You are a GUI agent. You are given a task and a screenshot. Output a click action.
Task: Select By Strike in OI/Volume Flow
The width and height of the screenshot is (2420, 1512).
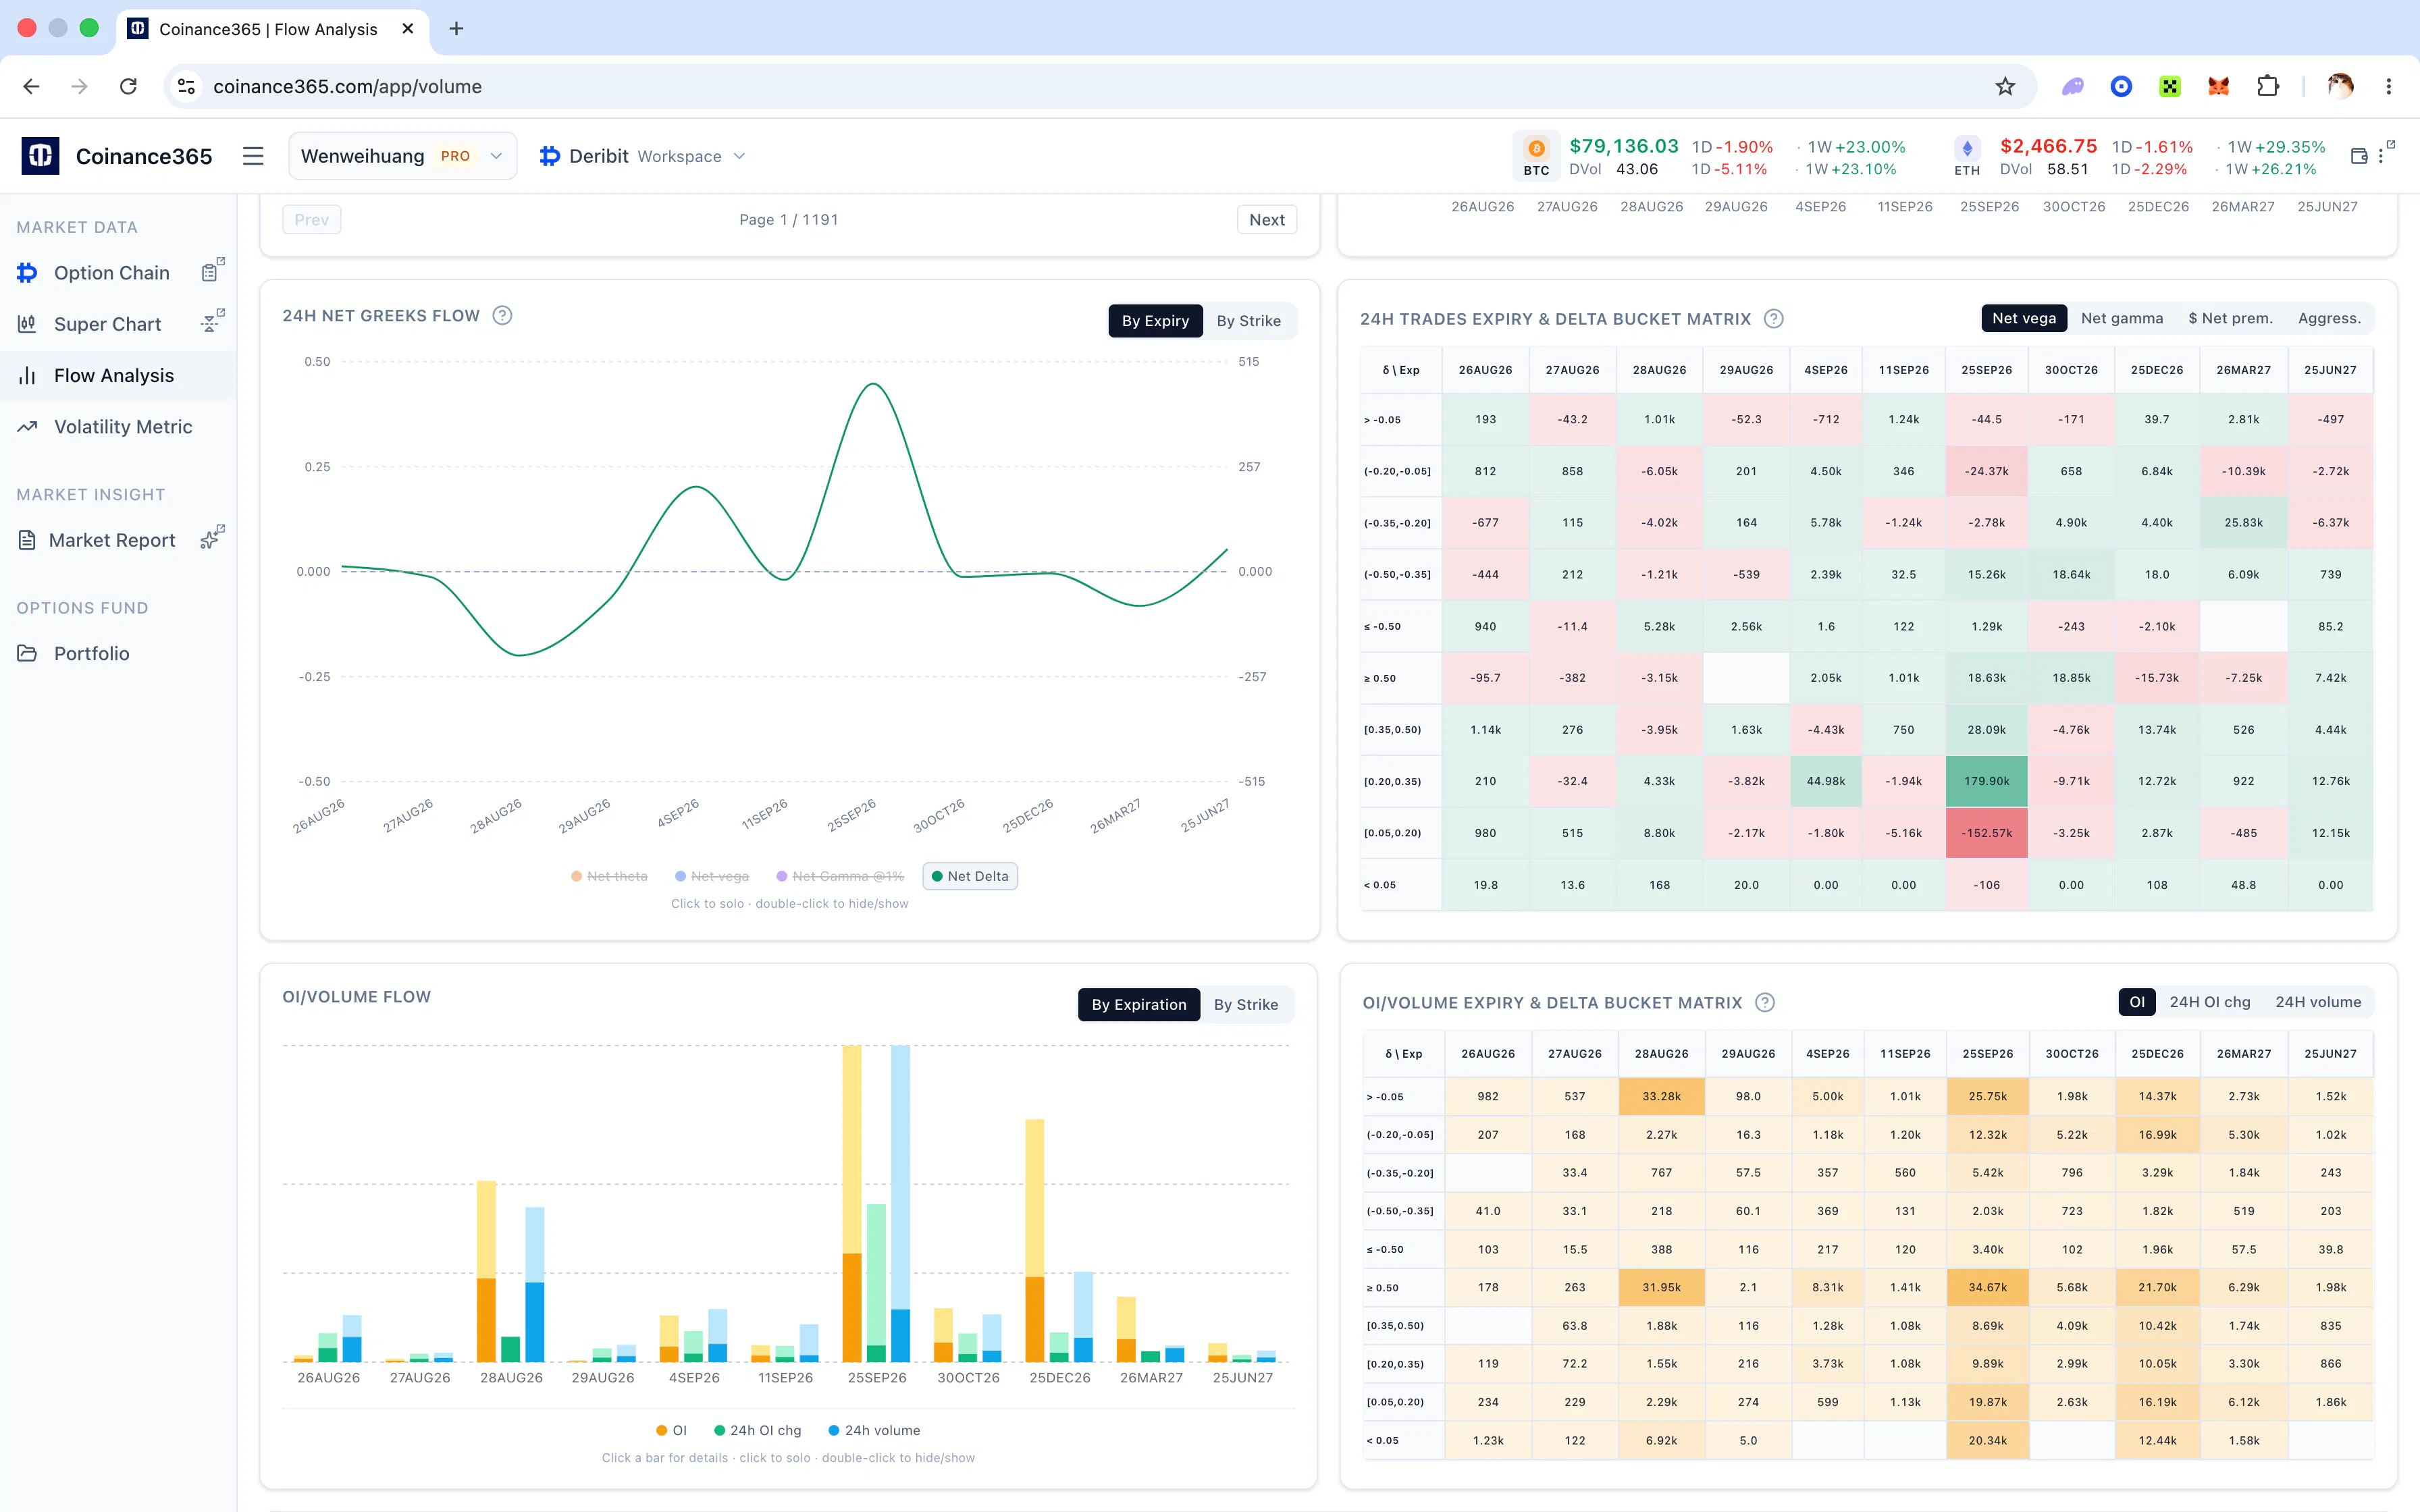point(1246,1004)
